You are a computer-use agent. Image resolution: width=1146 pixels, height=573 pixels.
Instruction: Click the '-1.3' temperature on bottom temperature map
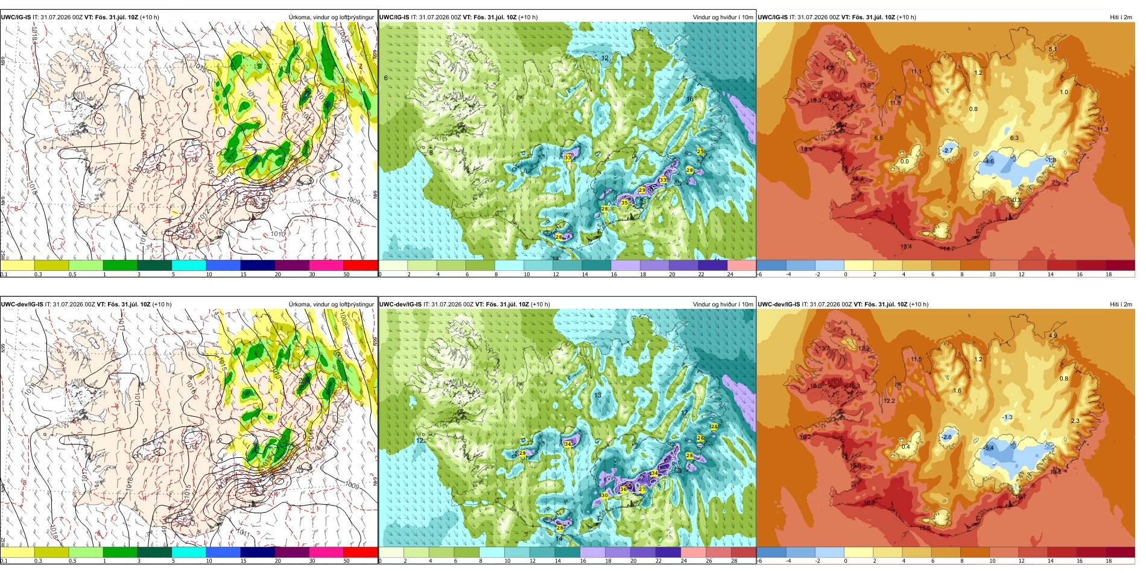pos(1007,417)
